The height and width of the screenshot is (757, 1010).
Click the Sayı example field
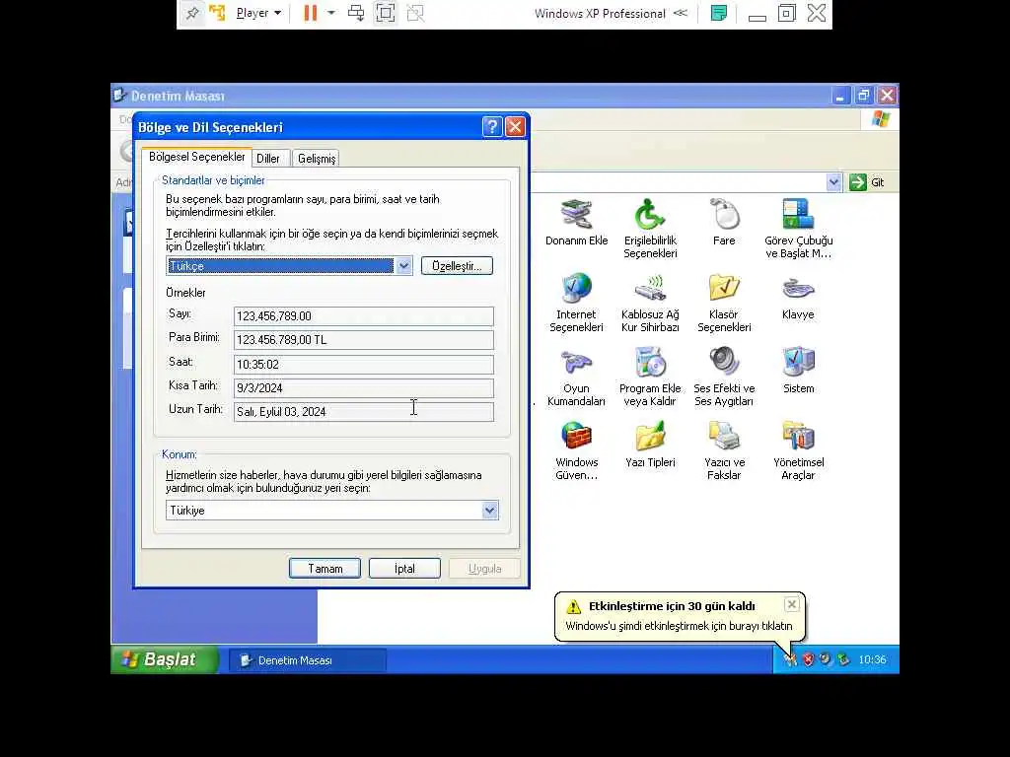point(363,316)
